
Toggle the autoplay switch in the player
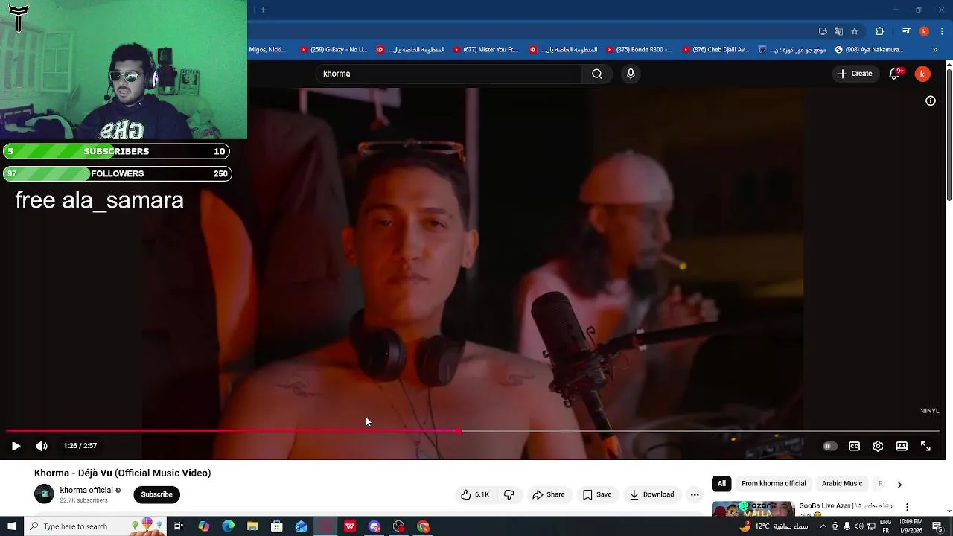point(829,446)
